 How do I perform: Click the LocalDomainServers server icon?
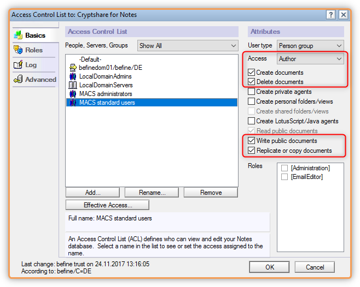[73, 85]
